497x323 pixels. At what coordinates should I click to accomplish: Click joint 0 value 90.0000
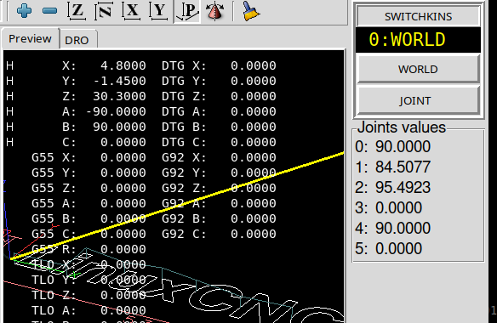pyautogui.click(x=403, y=146)
